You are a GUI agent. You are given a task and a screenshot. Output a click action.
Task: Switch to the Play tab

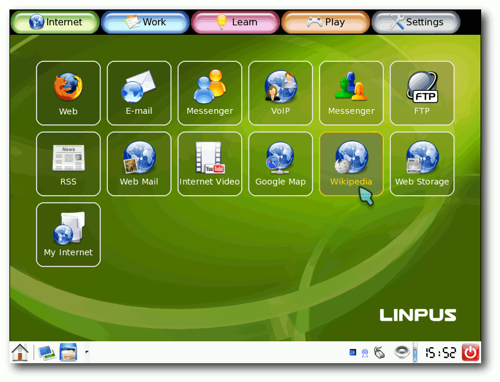coord(326,22)
